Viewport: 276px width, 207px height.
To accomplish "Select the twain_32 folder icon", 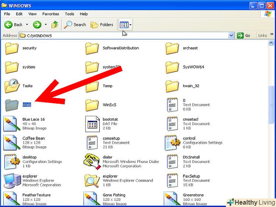I will click(172, 86).
